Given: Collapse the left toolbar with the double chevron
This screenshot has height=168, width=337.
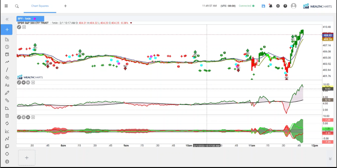Looking at the screenshot, I should coord(7,19).
